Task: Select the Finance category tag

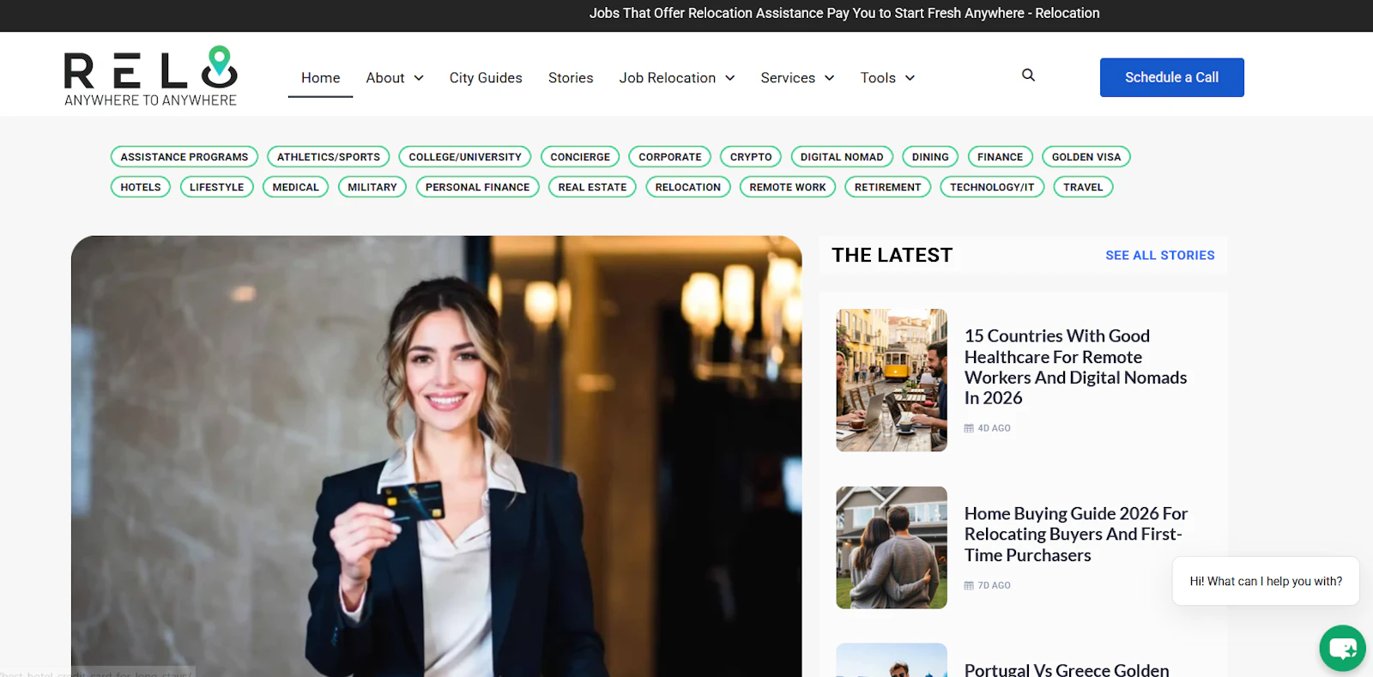Action: tap(1001, 157)
